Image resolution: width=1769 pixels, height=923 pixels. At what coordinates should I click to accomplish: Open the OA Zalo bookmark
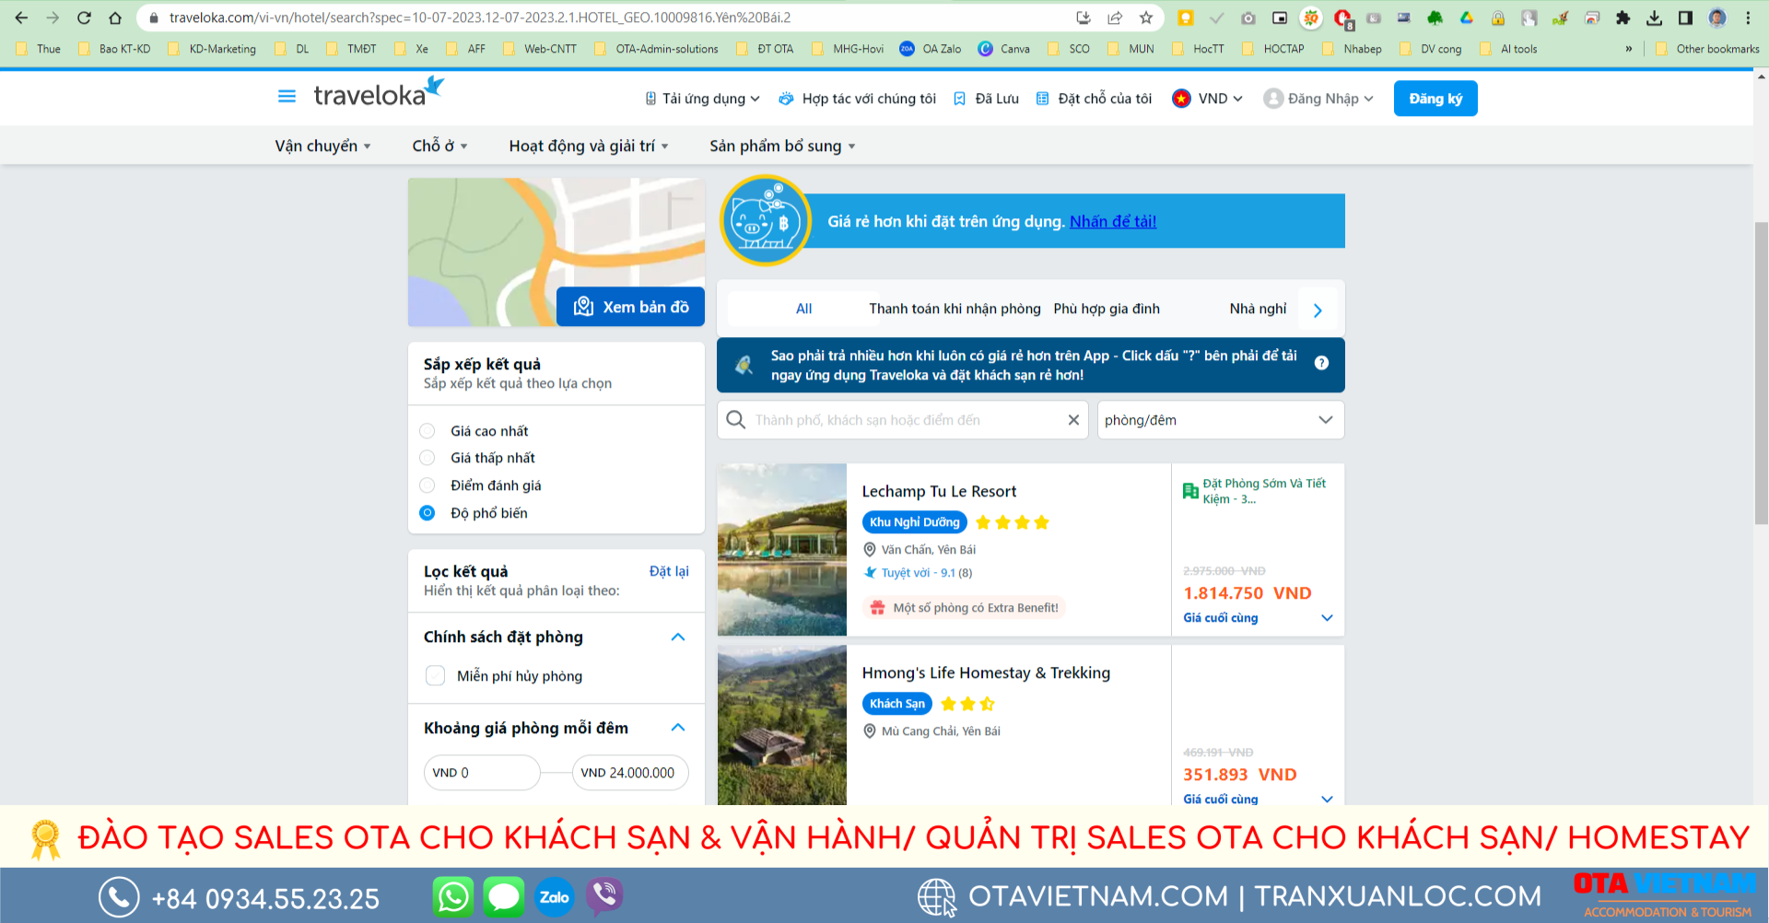tap(931, 49)
